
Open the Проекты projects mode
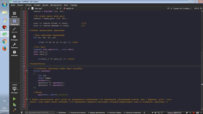[x=14, y=45]
